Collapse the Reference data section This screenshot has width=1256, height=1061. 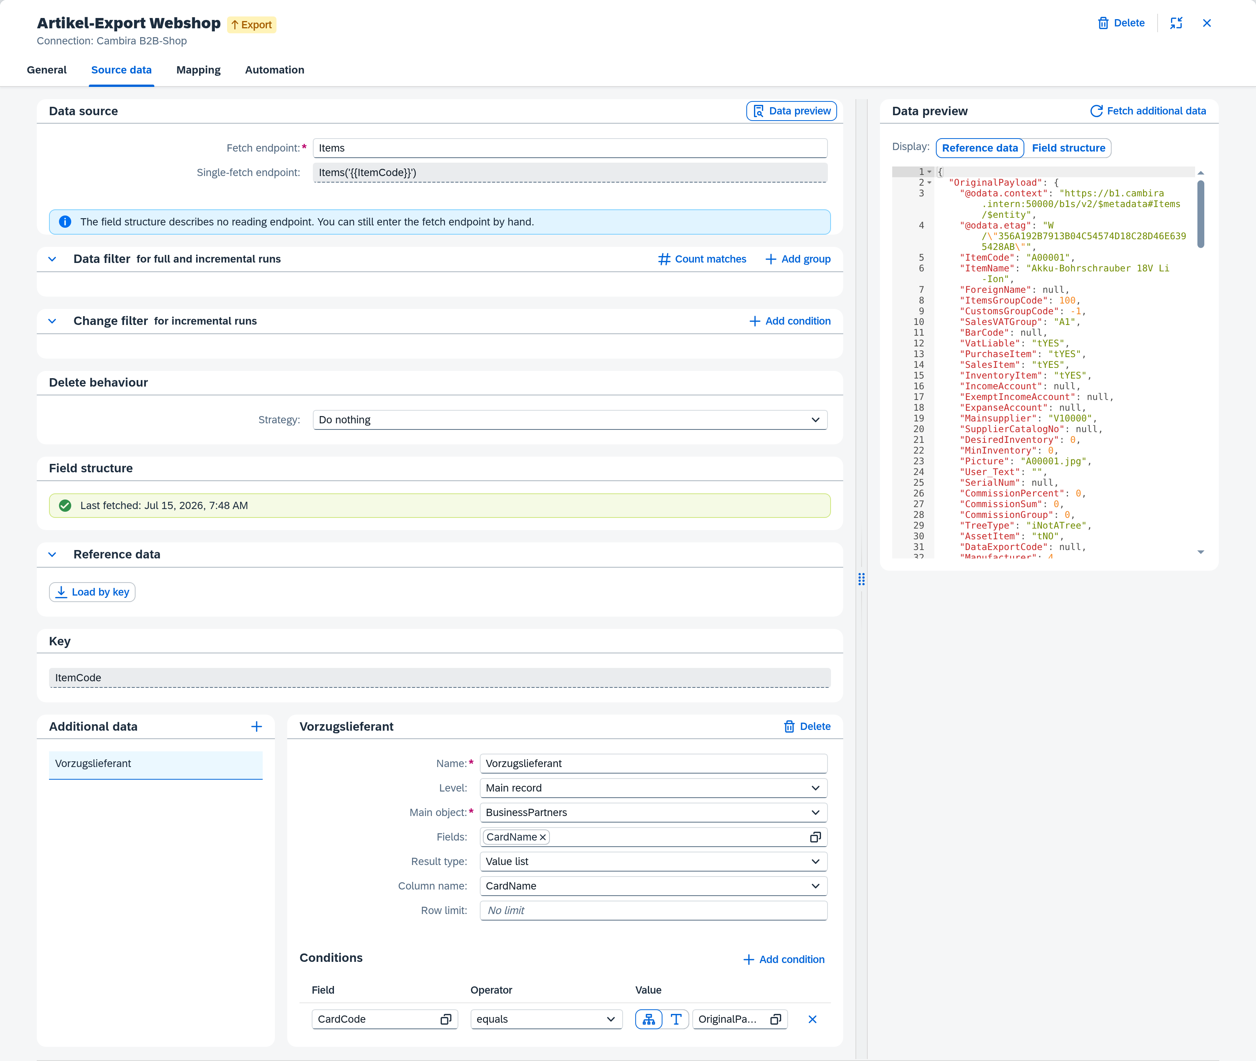[x=52, y=555]
